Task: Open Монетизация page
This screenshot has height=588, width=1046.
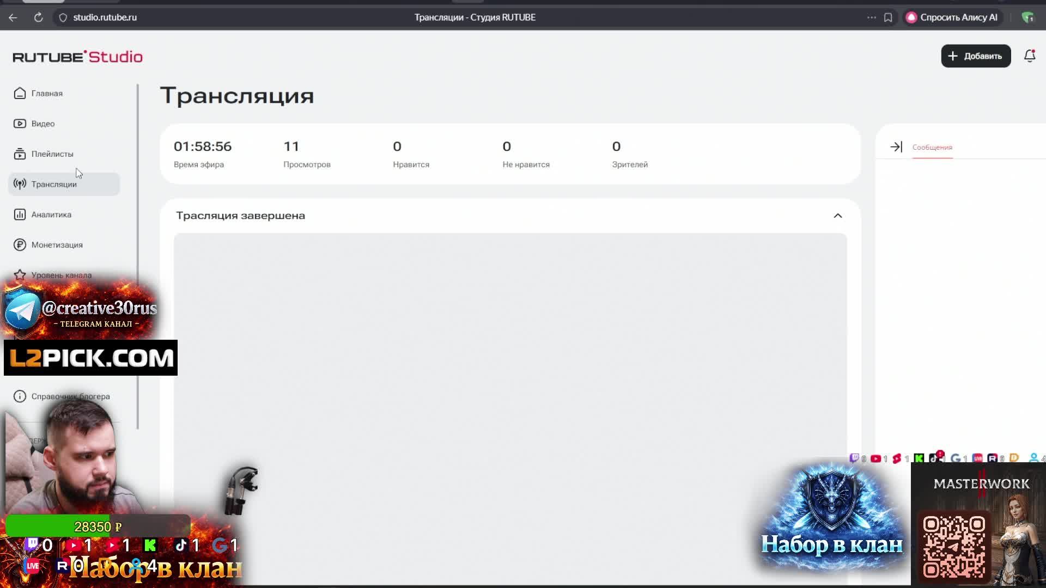Action: point(57,245)
